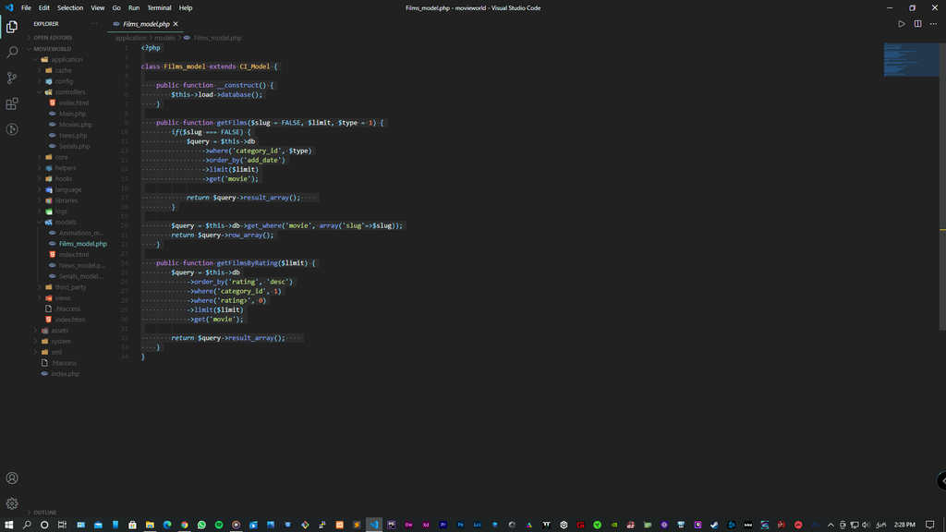Screen dimensions: 946x532
Task: Click the taskbar clock 2:28 PM
Action: 904,525
